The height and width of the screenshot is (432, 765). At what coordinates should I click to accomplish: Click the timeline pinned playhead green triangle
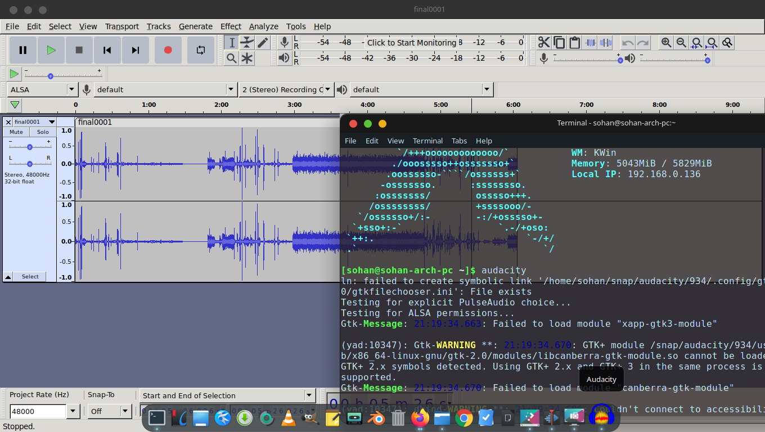(x=15, y=105)
